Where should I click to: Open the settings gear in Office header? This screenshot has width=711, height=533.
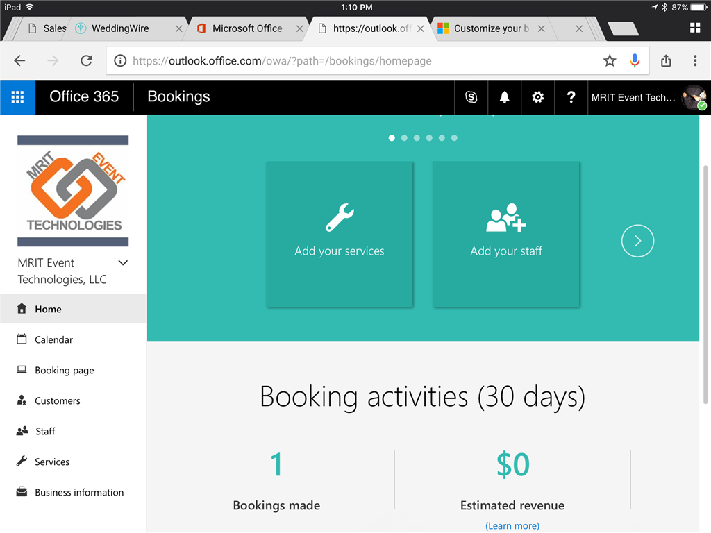click(x=538, y=97)
